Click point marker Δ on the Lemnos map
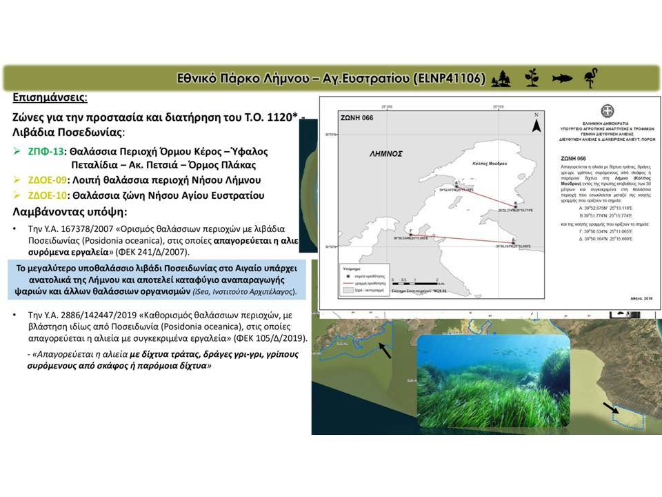 tap(513, 242)
